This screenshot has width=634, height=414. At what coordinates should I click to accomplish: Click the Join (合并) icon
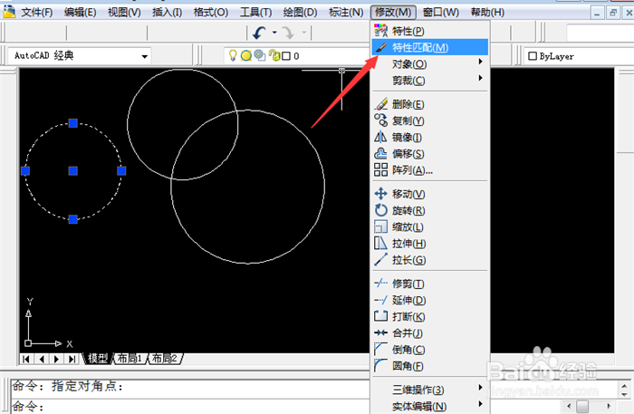(380, 332)
